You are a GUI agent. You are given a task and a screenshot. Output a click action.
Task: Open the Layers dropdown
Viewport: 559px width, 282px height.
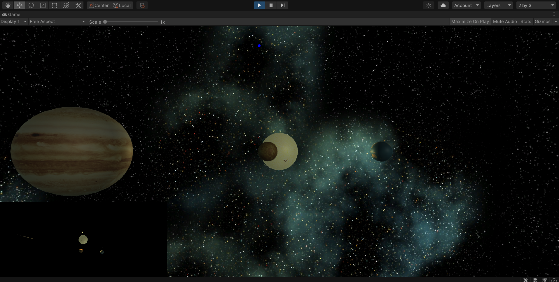[x=498, y=5]
